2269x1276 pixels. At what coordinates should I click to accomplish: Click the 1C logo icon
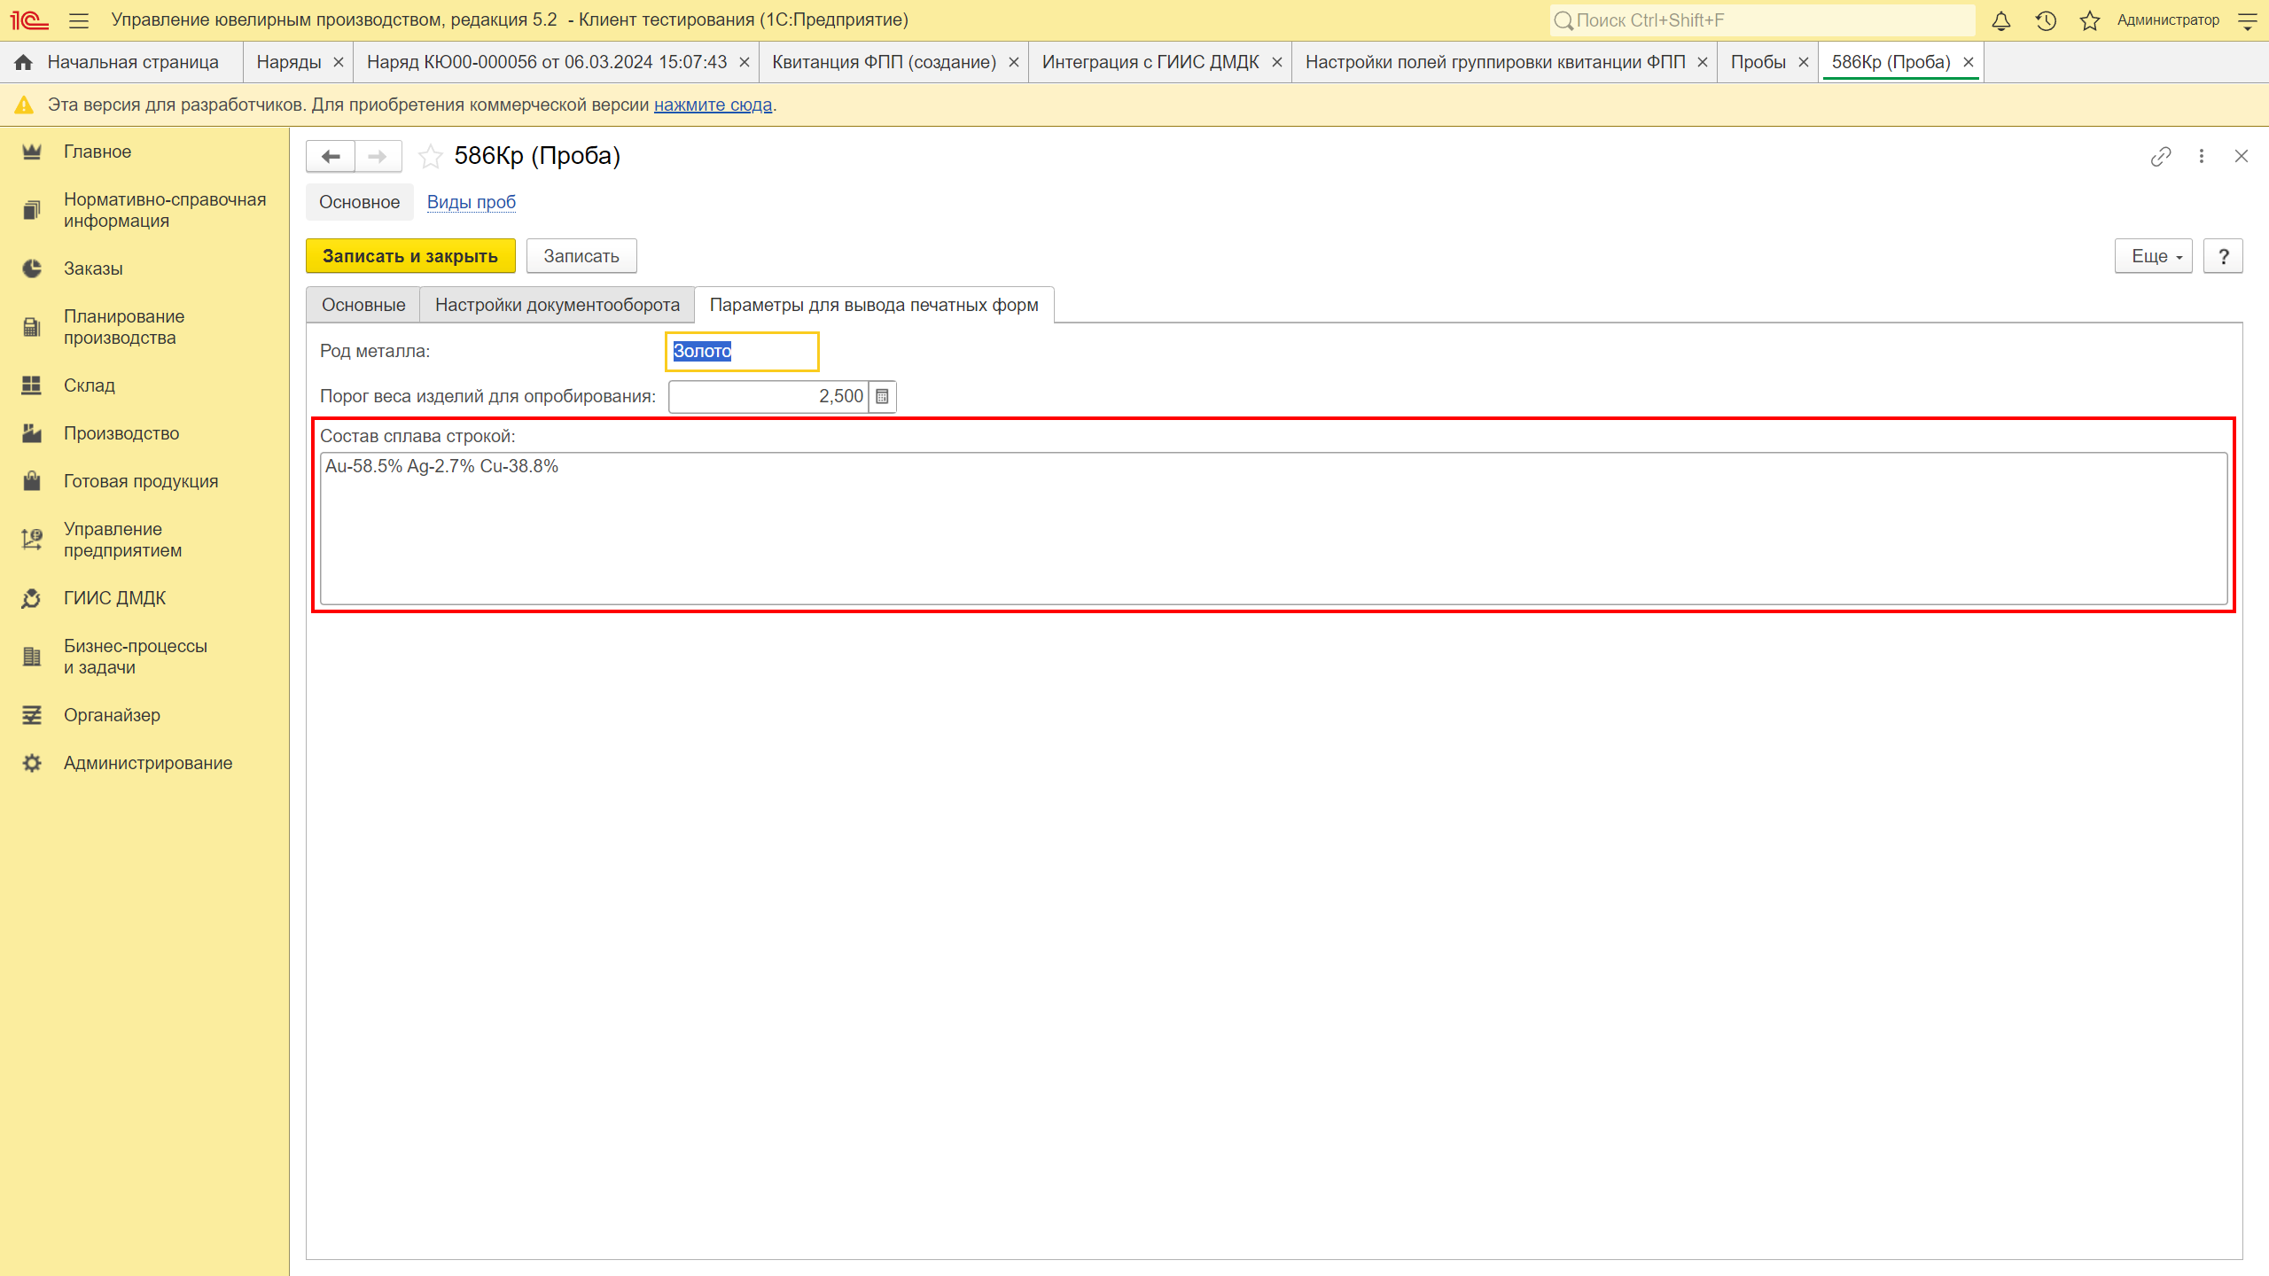(x=29, y=19)
